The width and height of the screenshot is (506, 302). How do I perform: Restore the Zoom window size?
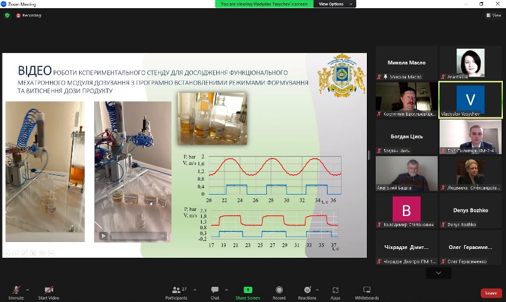(481, 4)
